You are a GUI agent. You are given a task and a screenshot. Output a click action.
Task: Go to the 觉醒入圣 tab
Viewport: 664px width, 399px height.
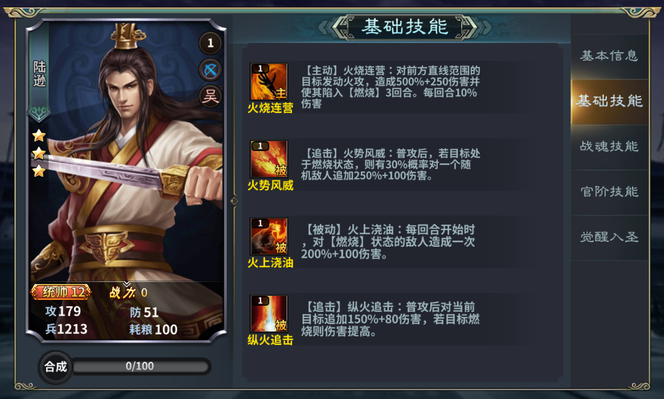(609, 237)
